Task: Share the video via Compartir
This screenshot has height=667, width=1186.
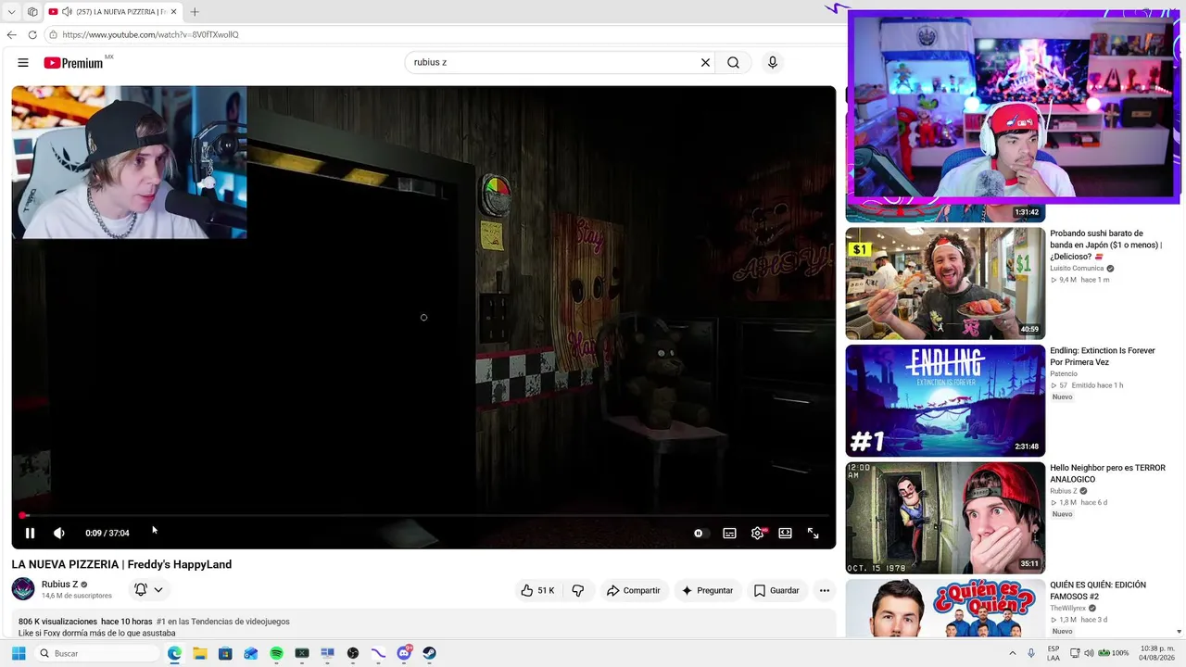Action: (x=634, y=590)
